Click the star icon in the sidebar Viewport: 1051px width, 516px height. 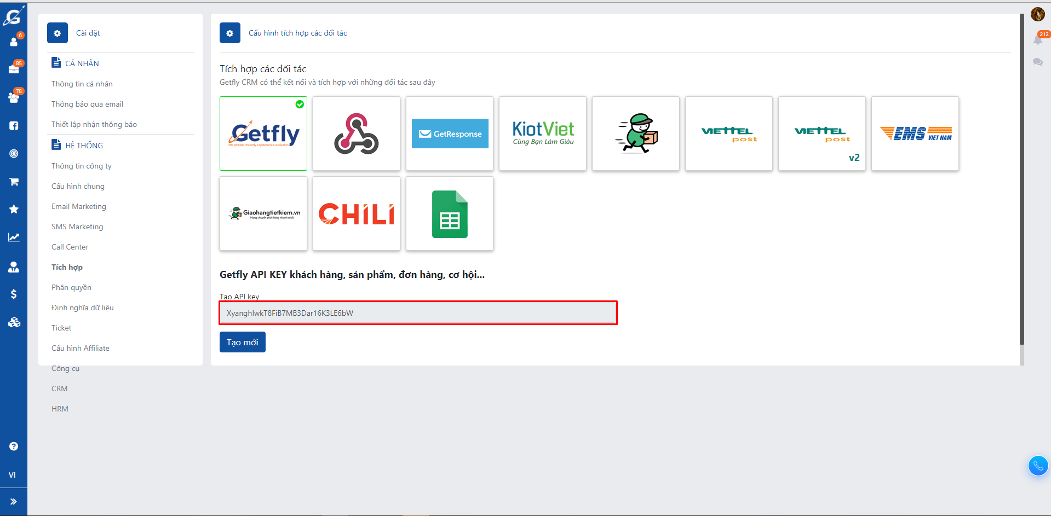tap(14, 210)
